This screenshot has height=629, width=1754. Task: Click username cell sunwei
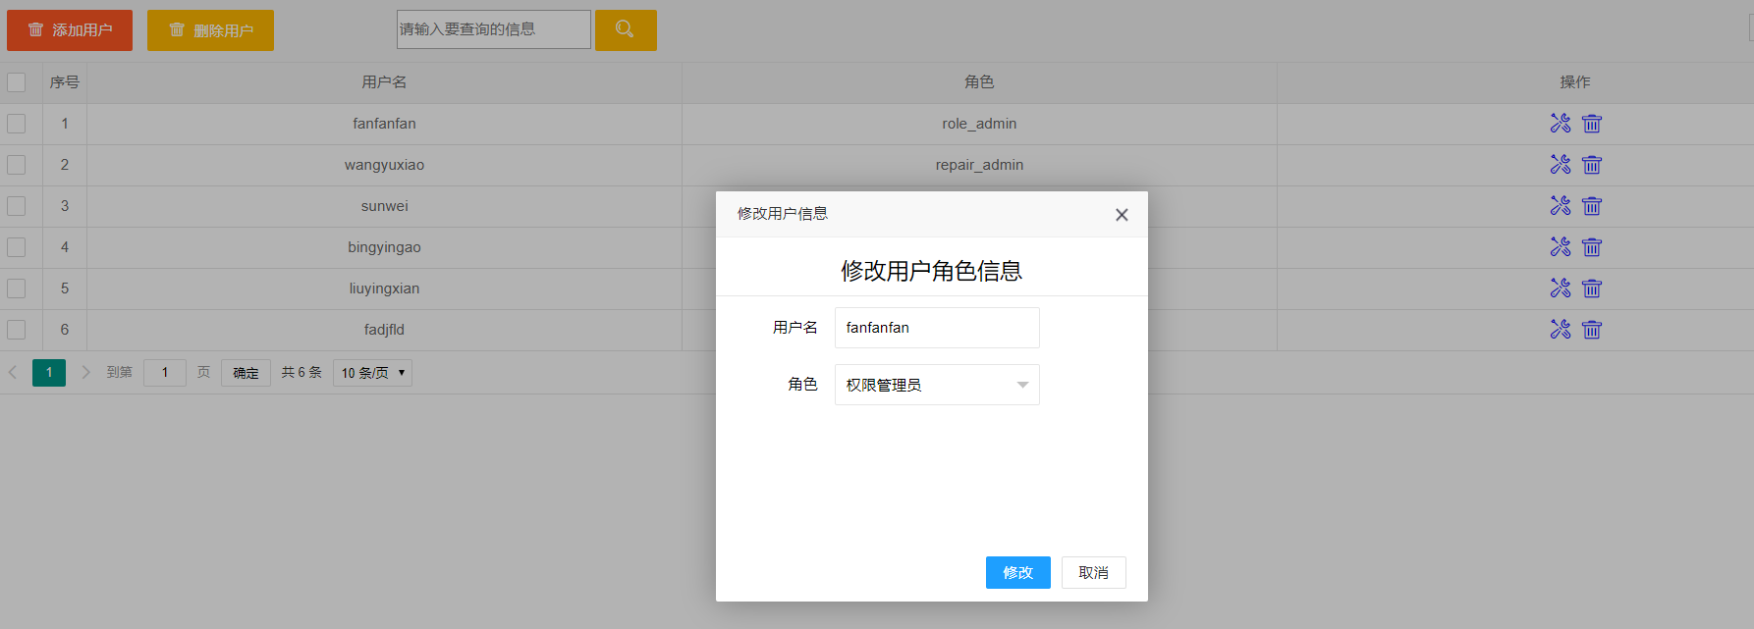384,206
